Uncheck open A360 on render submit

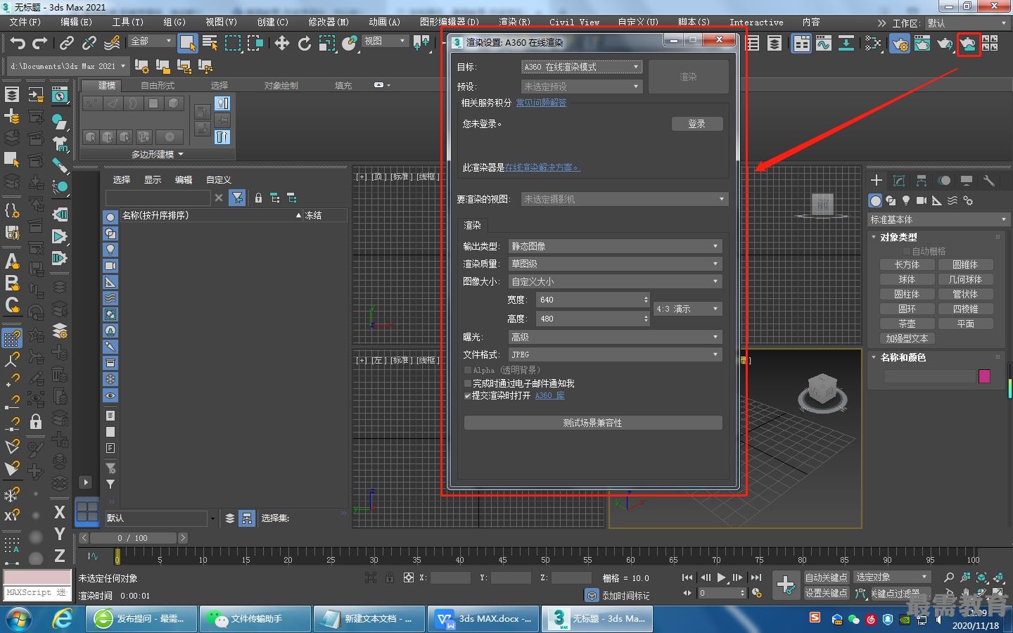pyautogui.click(x=468, y=396)
